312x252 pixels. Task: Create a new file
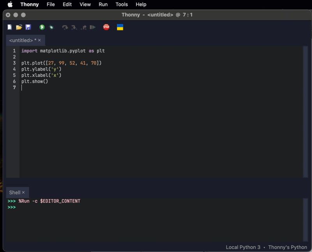9,27
